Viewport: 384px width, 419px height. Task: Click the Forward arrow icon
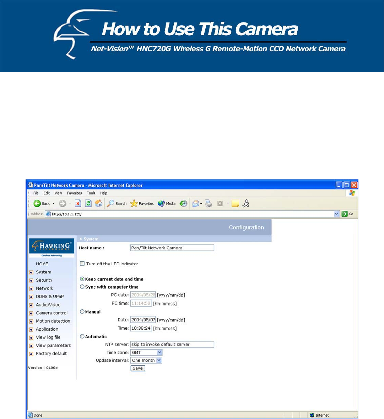tap(63, 203)
